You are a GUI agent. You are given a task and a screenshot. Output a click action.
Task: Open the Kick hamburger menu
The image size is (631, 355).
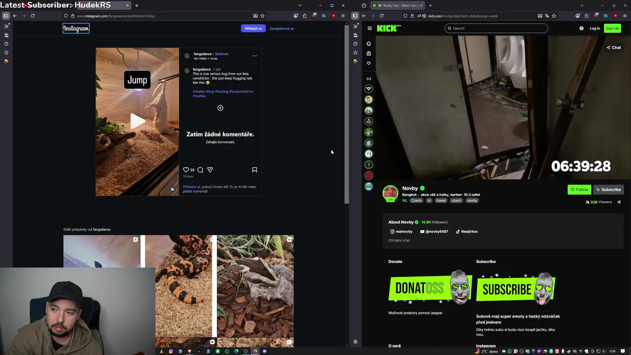tap(369, 28)
